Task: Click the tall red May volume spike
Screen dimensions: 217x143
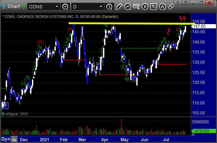Action: click(121, 127)
